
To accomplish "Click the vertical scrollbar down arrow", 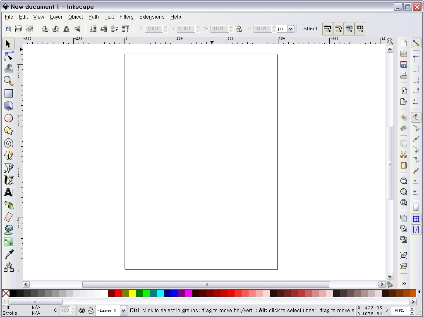I will pos(390,276).
